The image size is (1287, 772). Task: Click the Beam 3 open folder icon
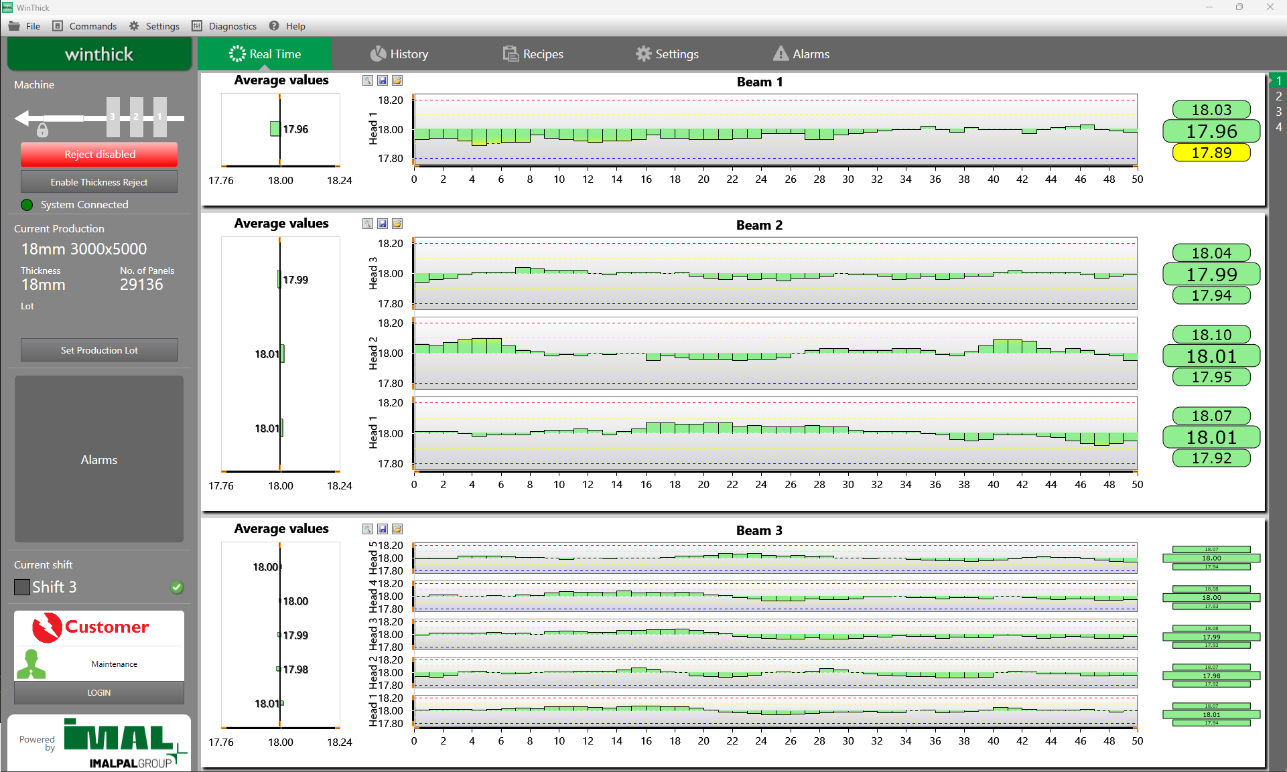pos(397,529)
